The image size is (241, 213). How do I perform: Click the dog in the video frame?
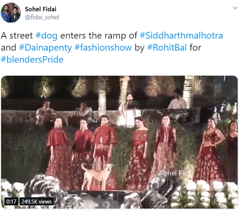point(97,177)
